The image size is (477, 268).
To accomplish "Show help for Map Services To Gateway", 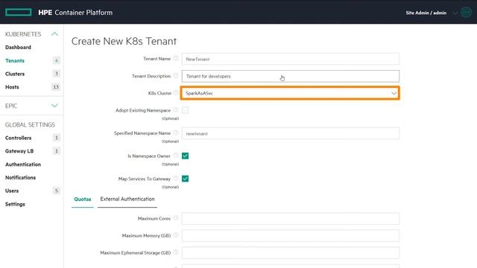I will coord(176,178).
